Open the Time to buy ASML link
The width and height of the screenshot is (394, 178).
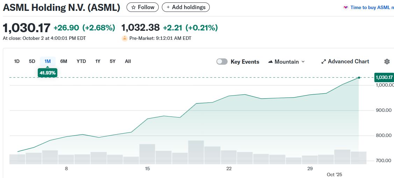point(372,7)
